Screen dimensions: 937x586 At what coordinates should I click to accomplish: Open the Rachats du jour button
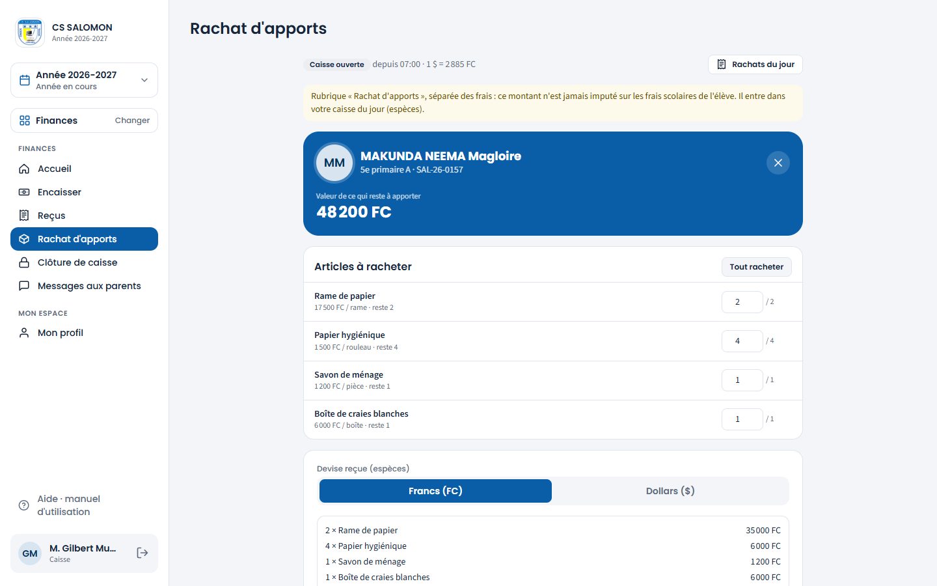755,64
